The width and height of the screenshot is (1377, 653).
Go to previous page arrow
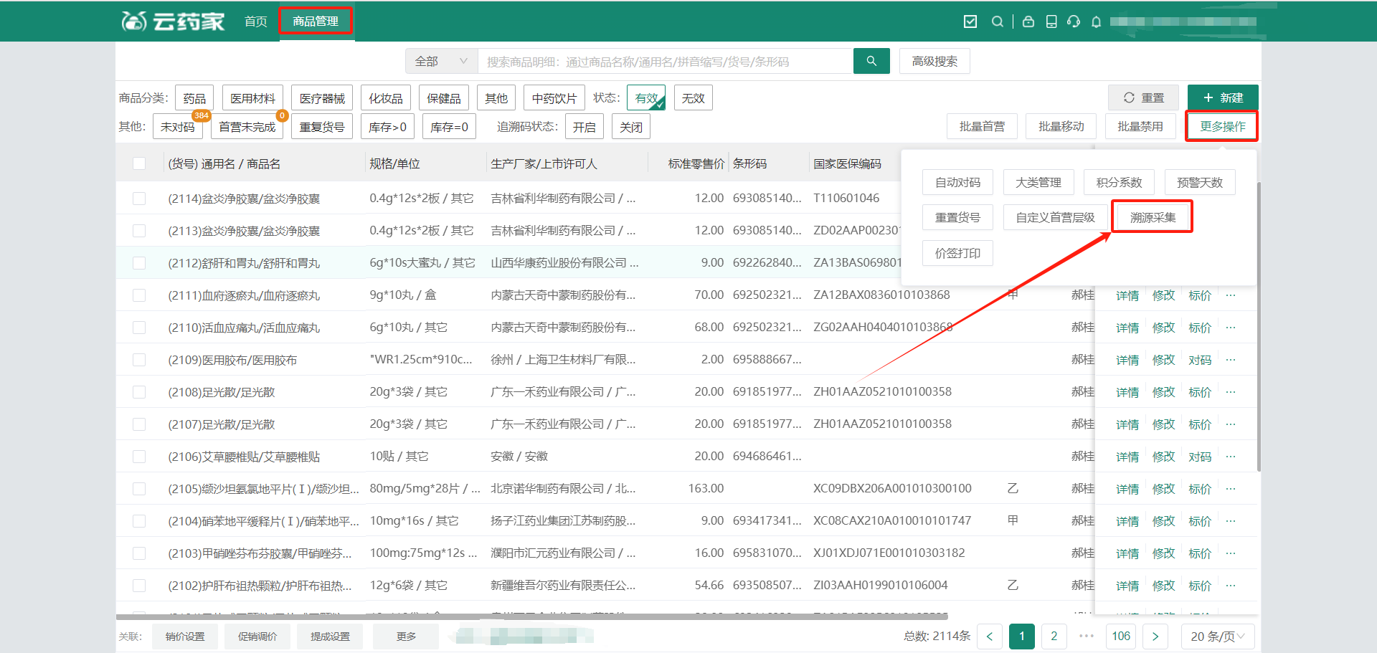[990, 637]
